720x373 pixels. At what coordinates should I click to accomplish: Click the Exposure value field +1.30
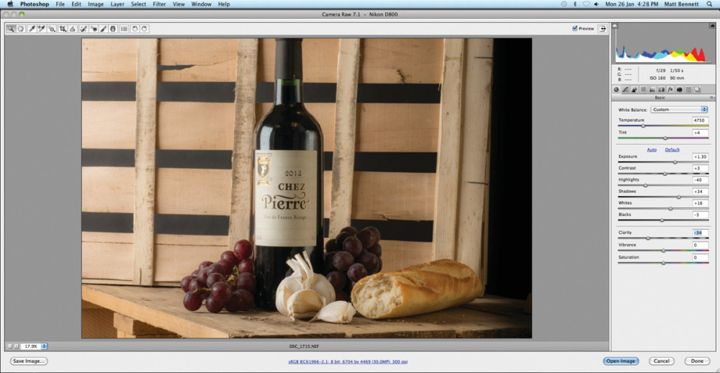[701, 157]
